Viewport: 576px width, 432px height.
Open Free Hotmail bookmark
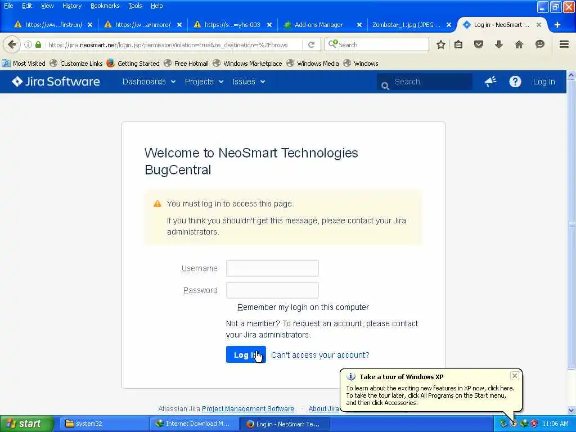pyautogui.click(x=186, y=63)
